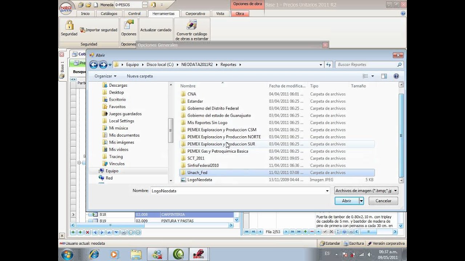
Task: Click the search magnifier in Buscar Reportes
Action: [x=400, y=65]
